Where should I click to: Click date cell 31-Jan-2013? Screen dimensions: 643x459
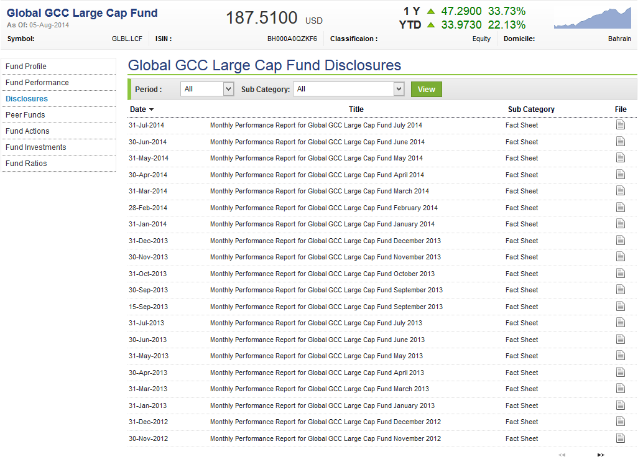147,406
